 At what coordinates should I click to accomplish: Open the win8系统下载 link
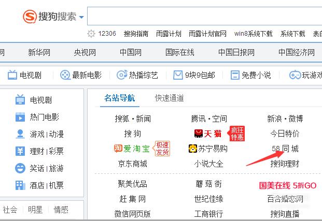[x=253, y=34]
